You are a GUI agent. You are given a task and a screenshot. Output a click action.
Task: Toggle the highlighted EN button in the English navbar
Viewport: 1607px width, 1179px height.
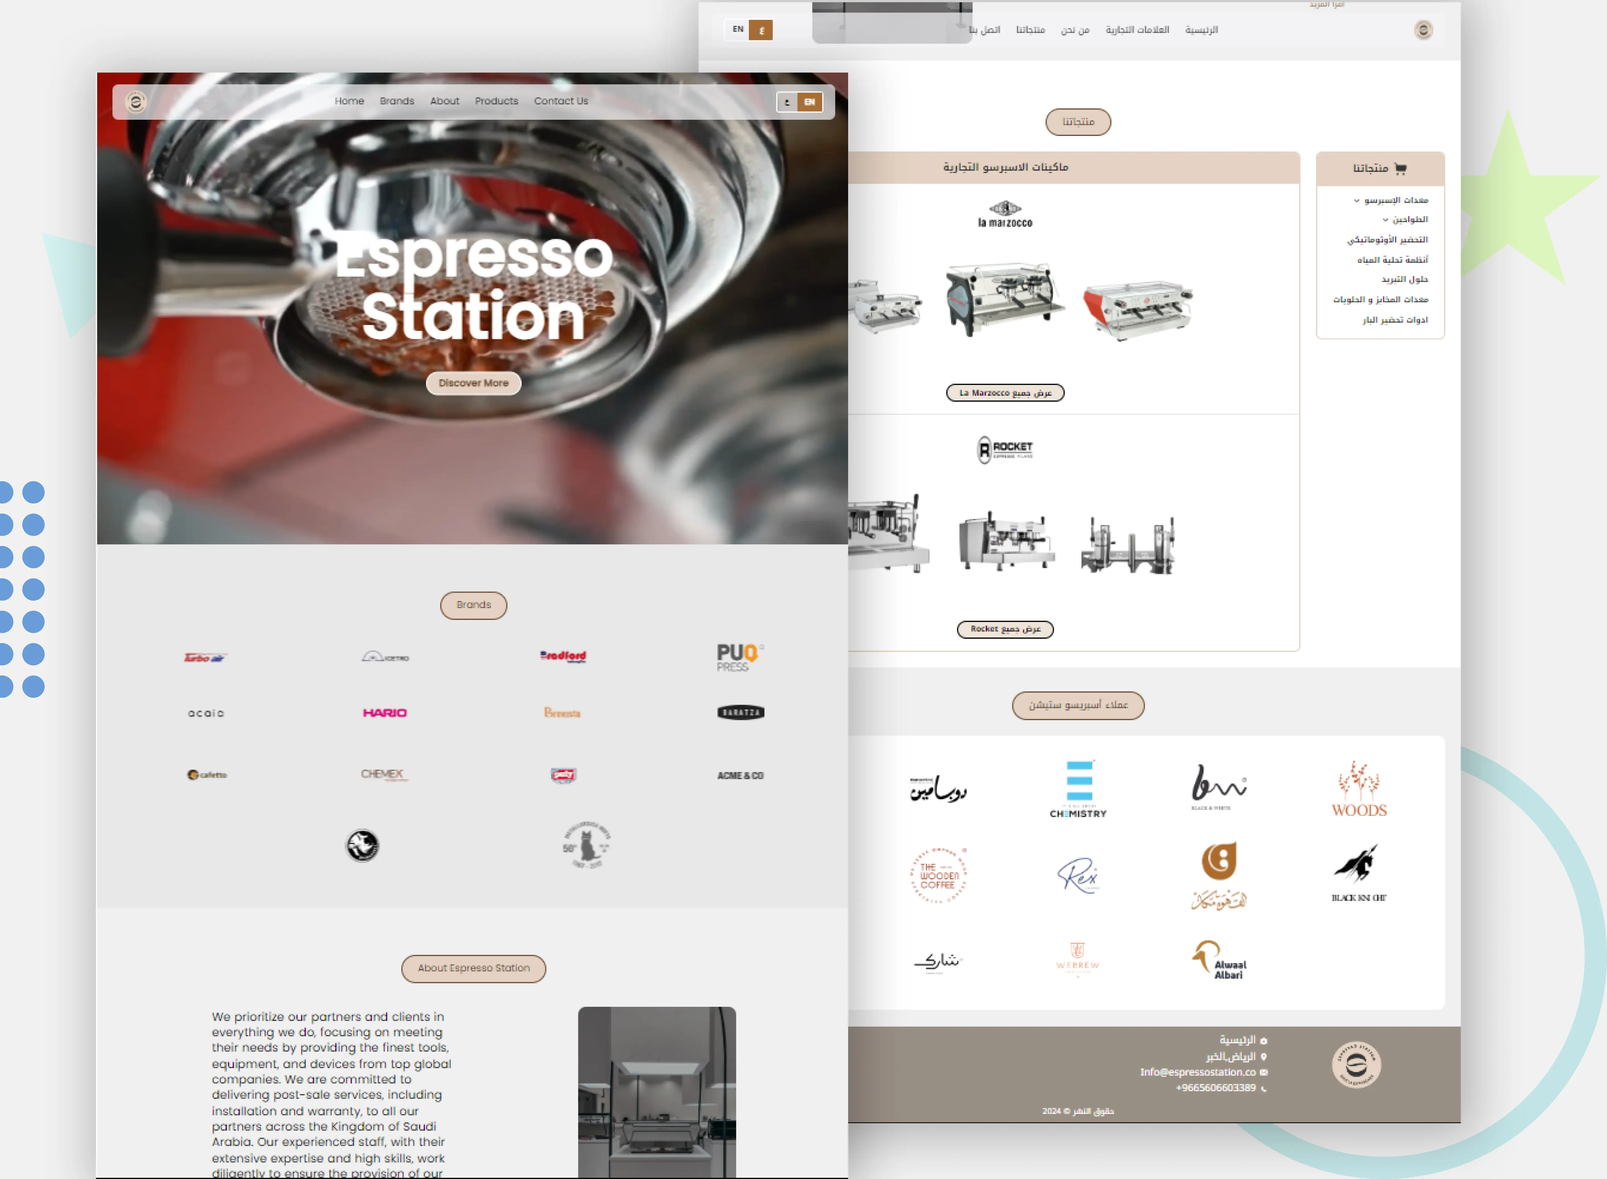click(810, 102)
